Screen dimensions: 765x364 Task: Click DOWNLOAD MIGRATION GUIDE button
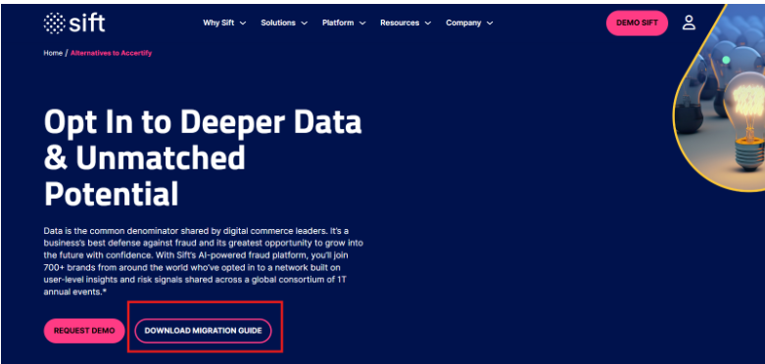pos(203,331)
